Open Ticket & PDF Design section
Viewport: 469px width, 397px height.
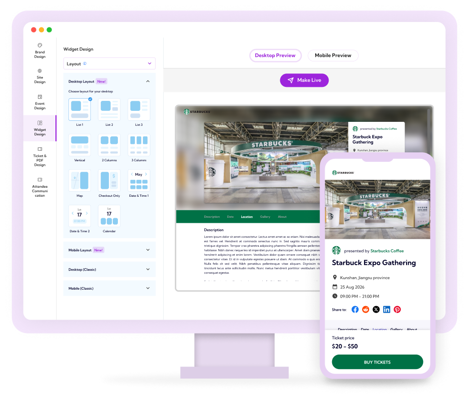pyautogui.click(x=40, y=157)
